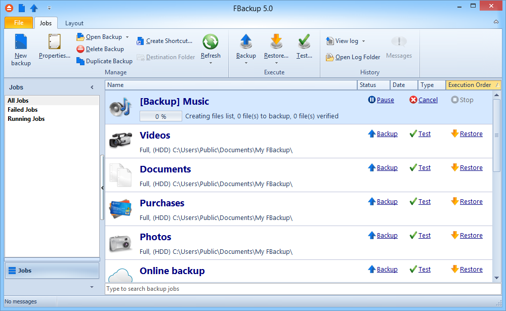Open the File menu tab
Screen dimensions: 506x311
click(x=19, y=23)
